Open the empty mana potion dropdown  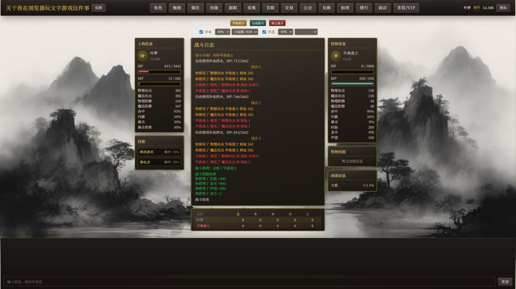(x=306, y=32)
